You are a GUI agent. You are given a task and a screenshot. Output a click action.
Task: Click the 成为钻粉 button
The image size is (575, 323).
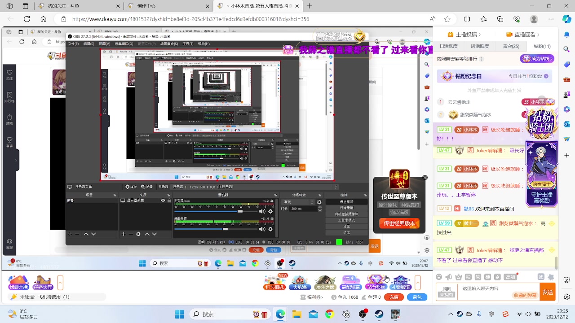537,58
